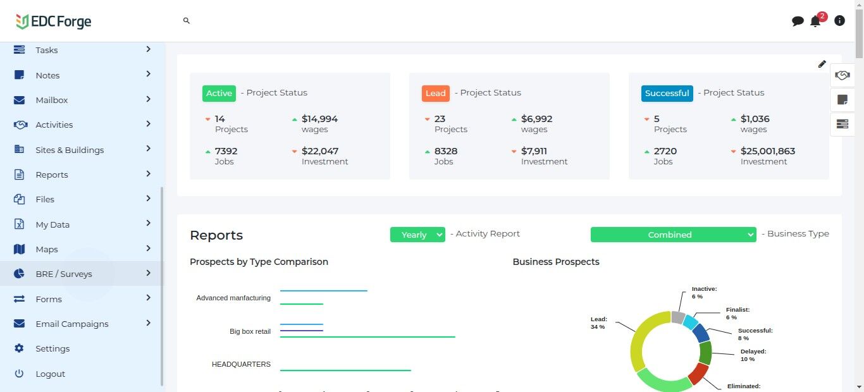
Task: Go to Settings in sidebar
Action: (x=52, y=348)
